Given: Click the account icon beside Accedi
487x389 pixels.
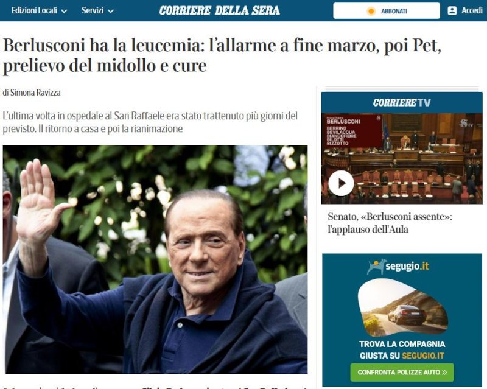Looking at the screenshot, I should point(452,10).
